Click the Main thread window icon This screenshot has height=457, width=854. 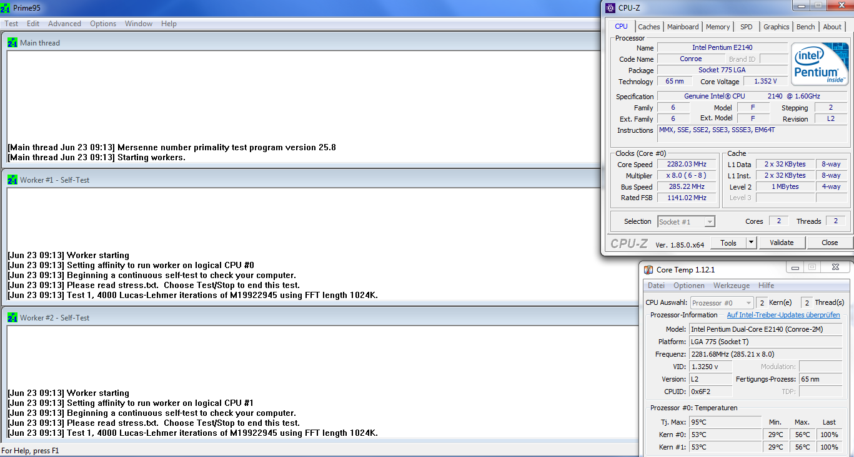tap(12, 42)
